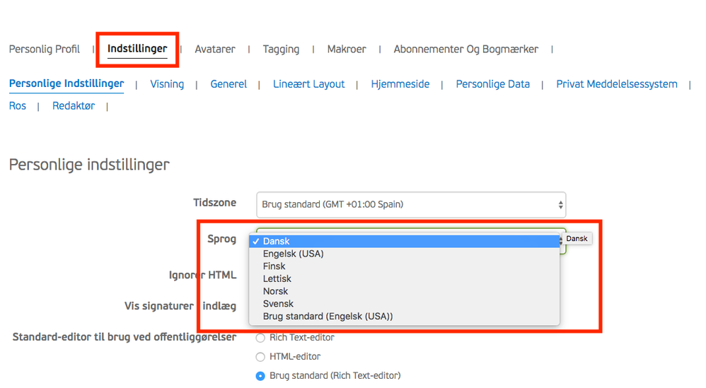Select the HTML-editor radio button
This screenshot has height=388, width=706.
(260, 357)
